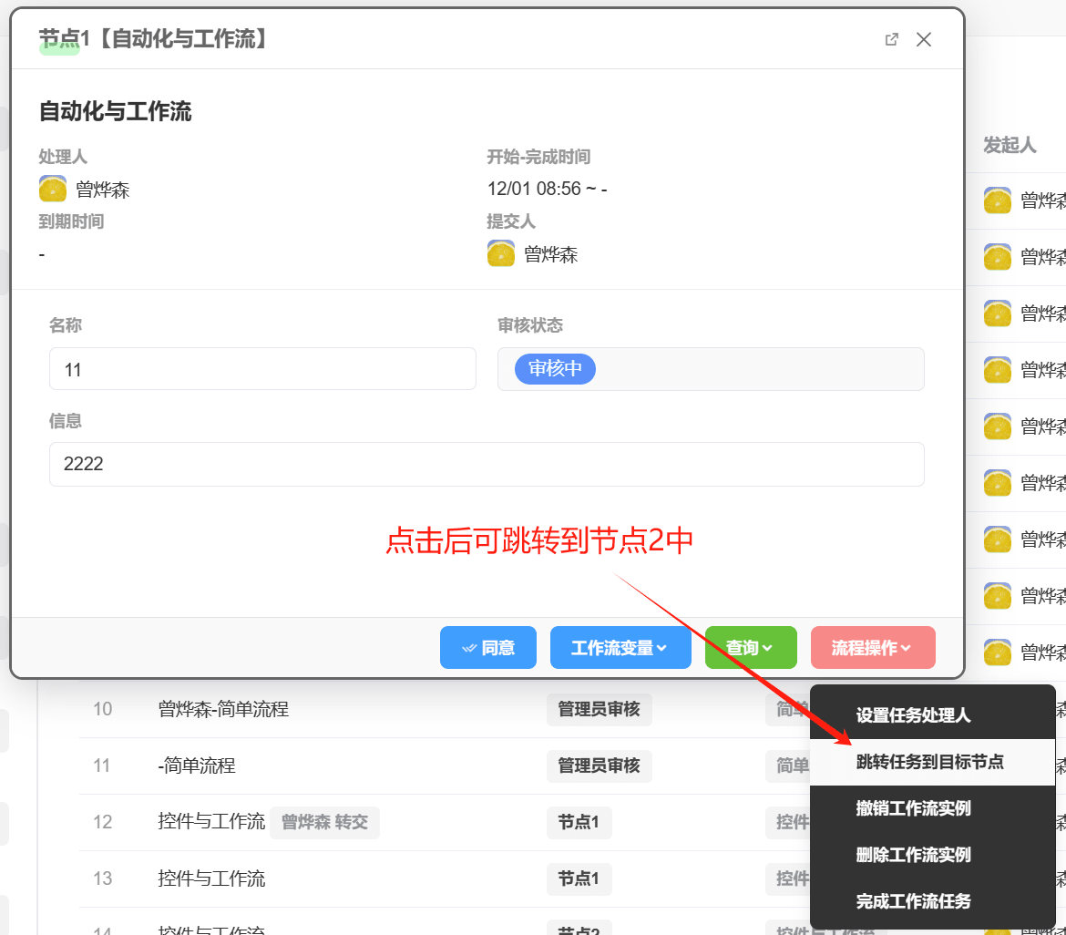Viewport: 1066px width, 935px height.
Task: Click the 节点1 tag in row 13
Action: 579,878
